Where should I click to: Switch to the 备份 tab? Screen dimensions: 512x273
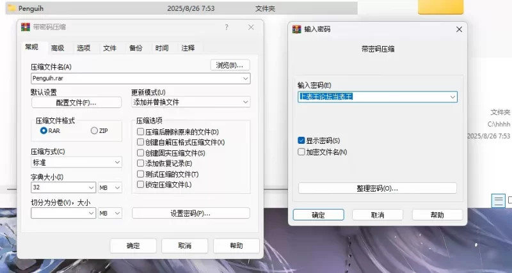point(136,49)
